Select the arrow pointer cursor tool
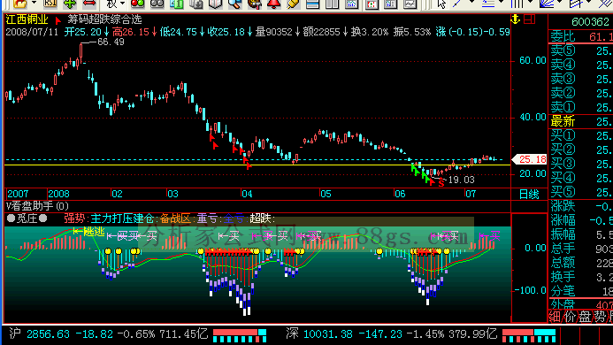This screenshot has width=613, height=345. pos(441,4)
